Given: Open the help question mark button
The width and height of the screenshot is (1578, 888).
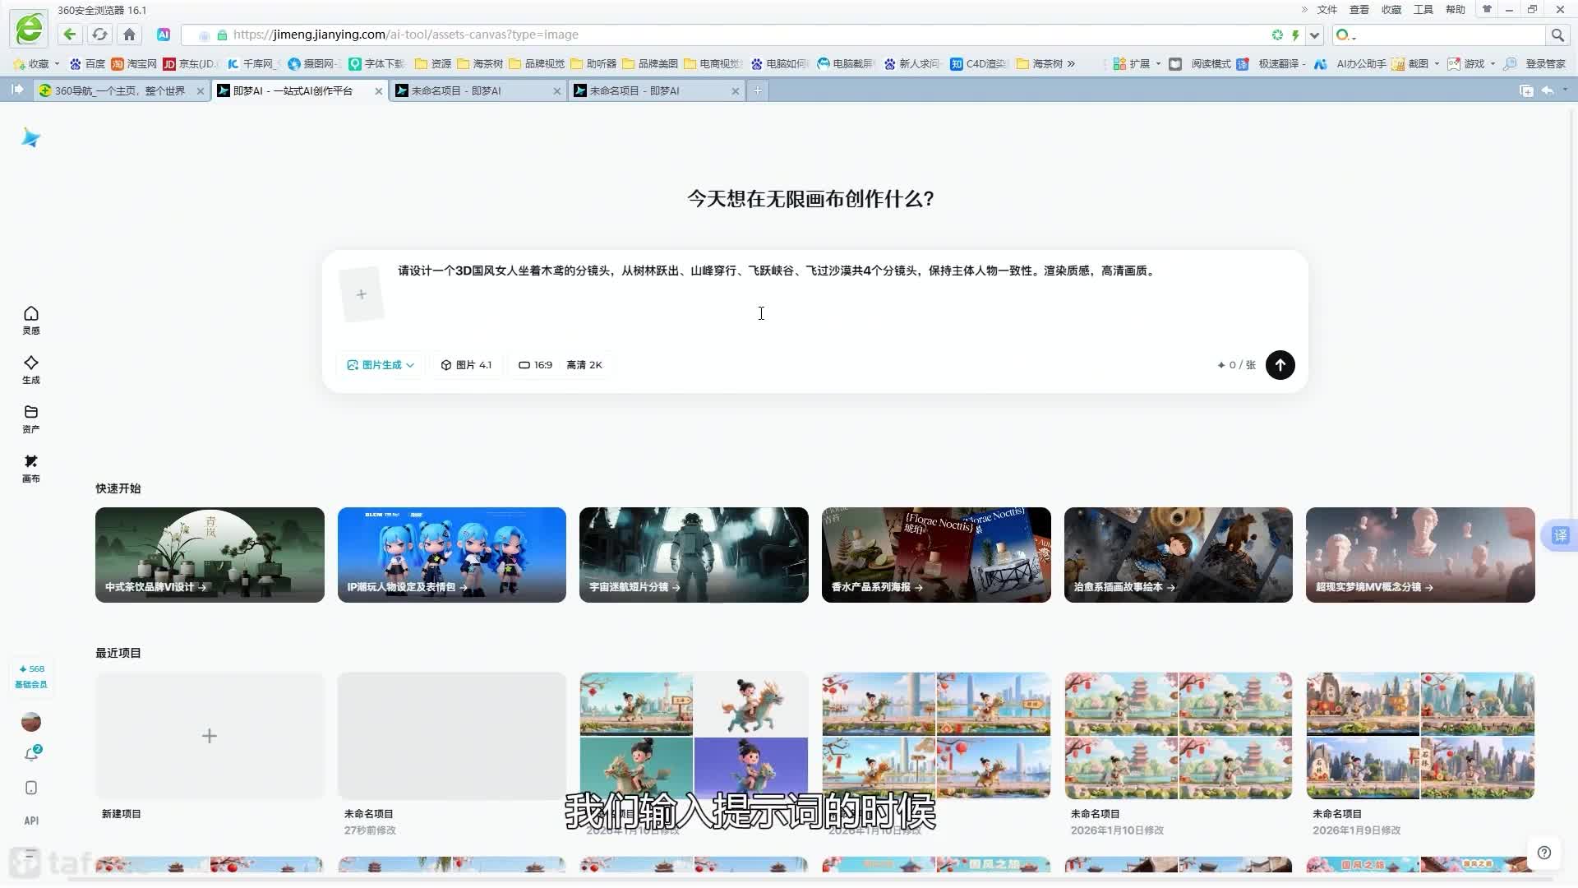Looking at the screenshot, I should [1544, 853].
